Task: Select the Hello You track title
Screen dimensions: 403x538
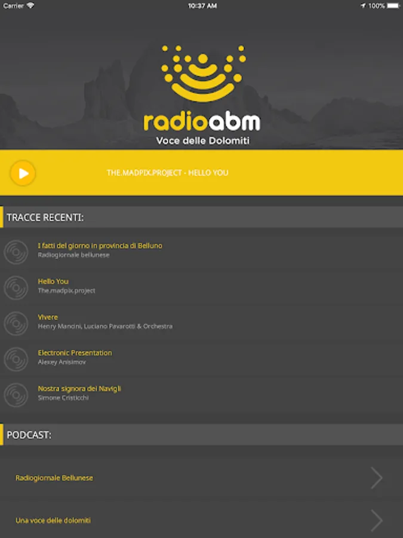Action: point(53,282)
